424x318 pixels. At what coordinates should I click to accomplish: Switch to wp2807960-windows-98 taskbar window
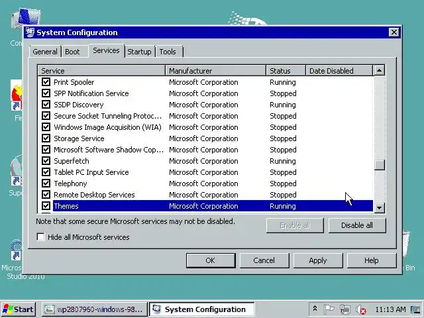click(95, 309)
